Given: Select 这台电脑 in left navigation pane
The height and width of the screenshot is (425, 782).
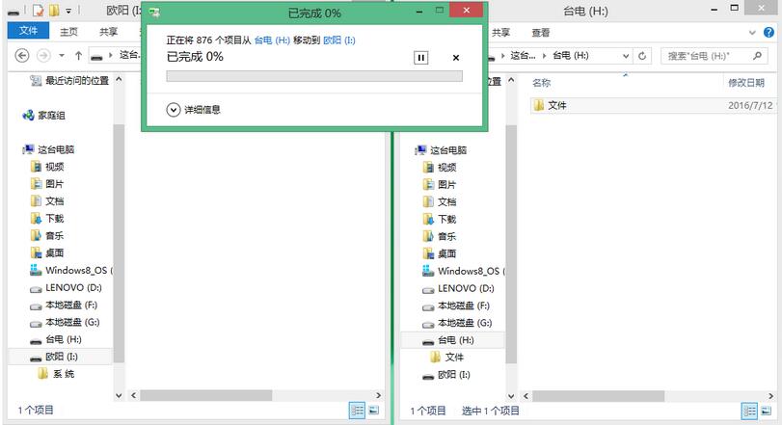Looking at the screenshot, I should (x=49, y=149).
